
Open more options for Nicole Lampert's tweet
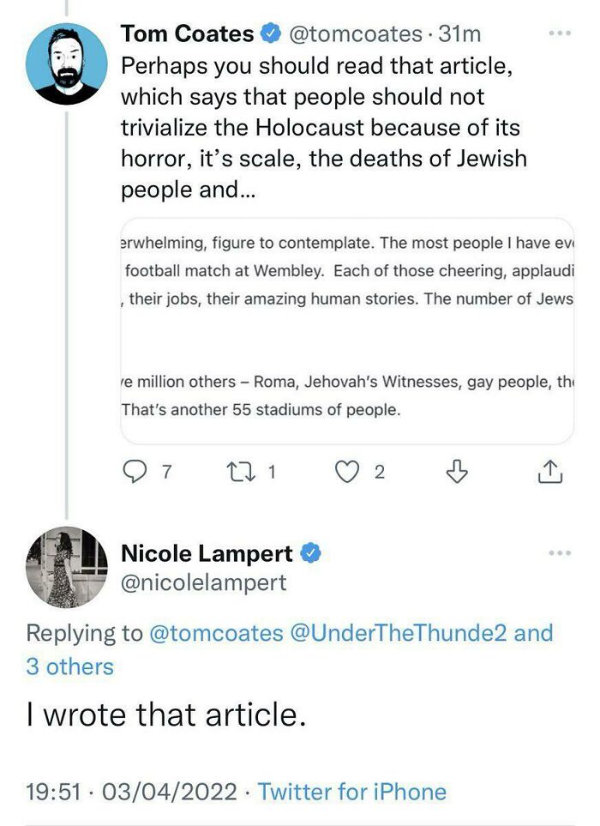(x=559, y=553)
